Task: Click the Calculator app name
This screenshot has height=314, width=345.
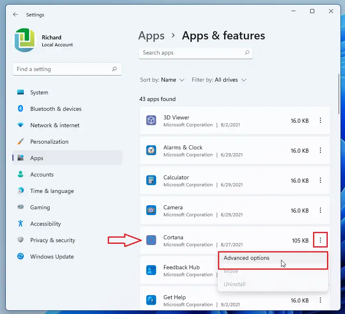Action: pyautogui.click(x=176, y=177)
